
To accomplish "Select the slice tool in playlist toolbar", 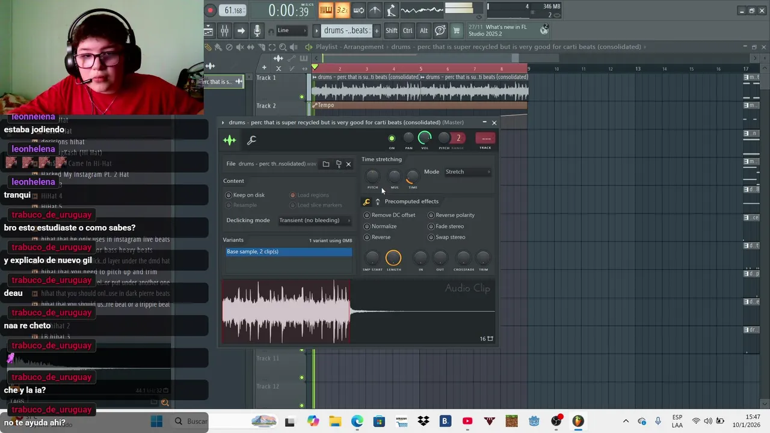I will pyautogui.click(x=261, y=47).
